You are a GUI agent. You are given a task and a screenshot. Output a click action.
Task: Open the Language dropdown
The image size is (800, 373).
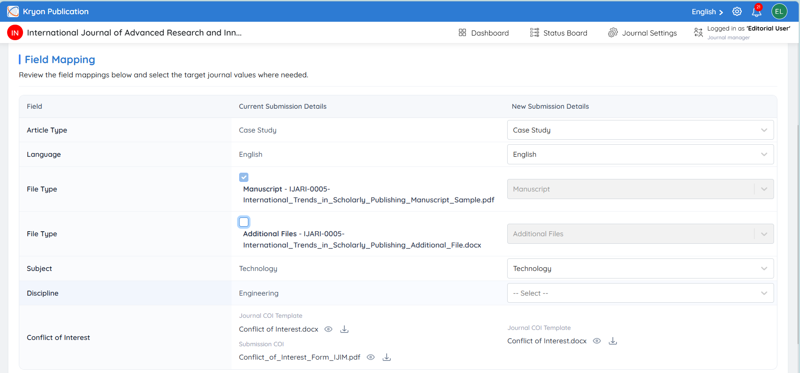[x=640, y=154]
